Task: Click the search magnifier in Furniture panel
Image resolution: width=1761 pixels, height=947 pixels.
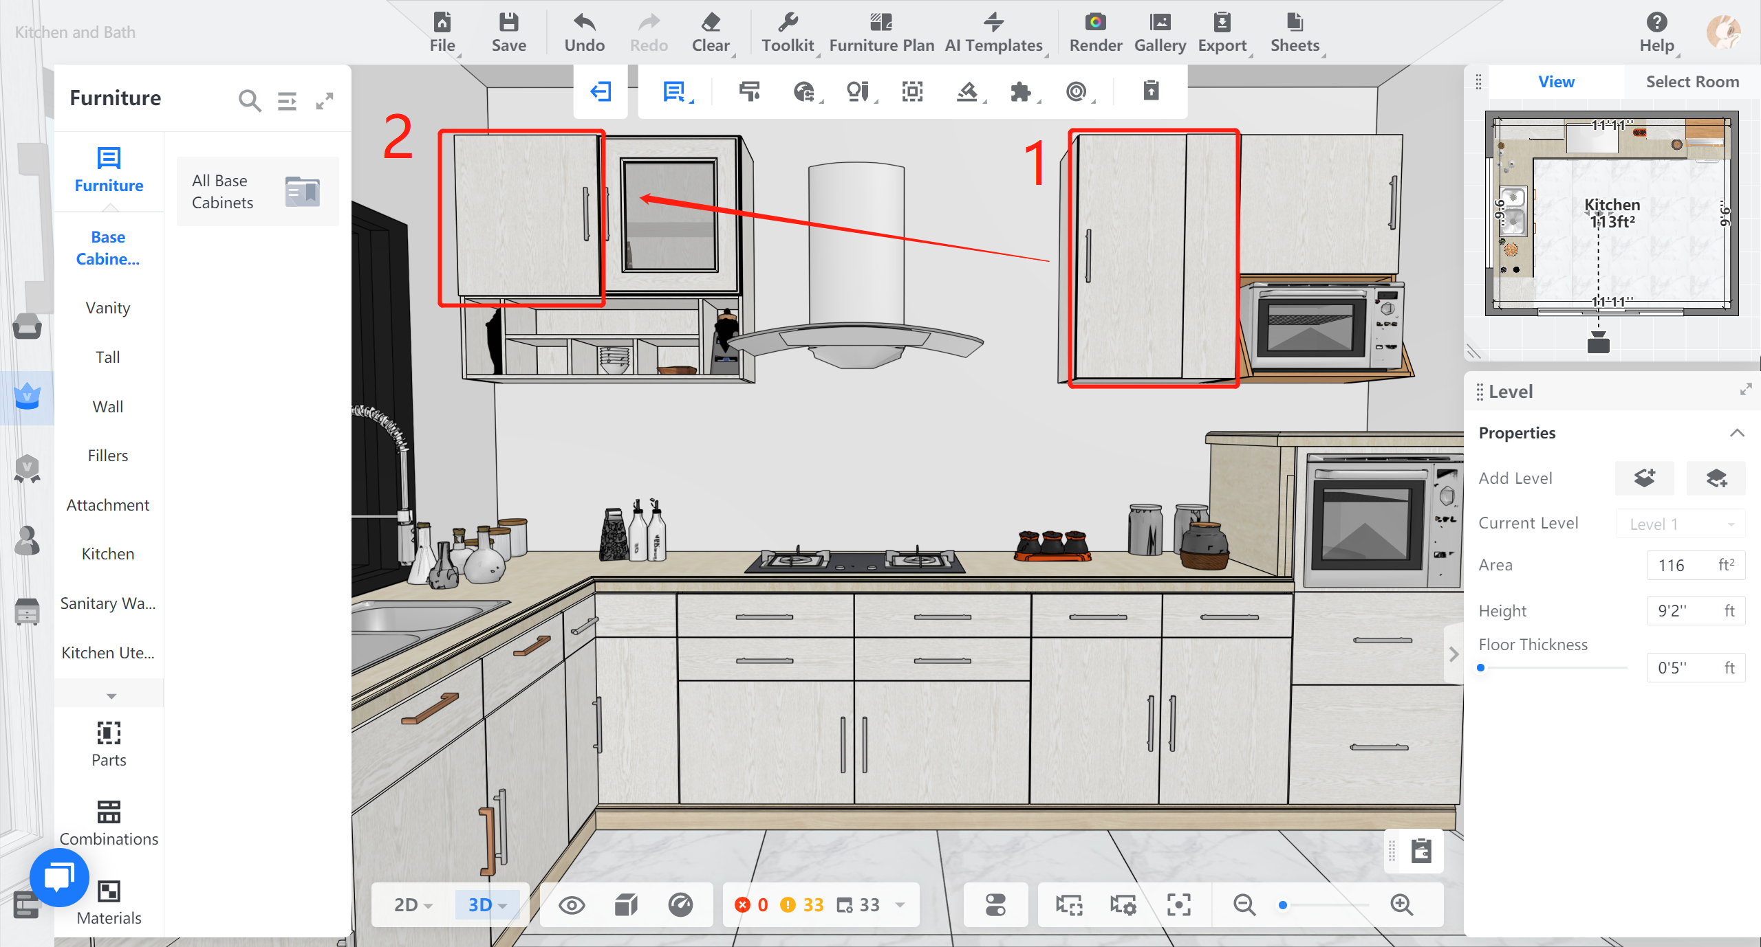Action: (249, 101)
